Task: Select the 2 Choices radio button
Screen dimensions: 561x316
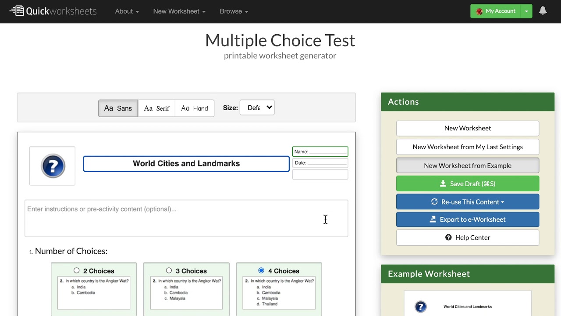Action: [77, 270]
